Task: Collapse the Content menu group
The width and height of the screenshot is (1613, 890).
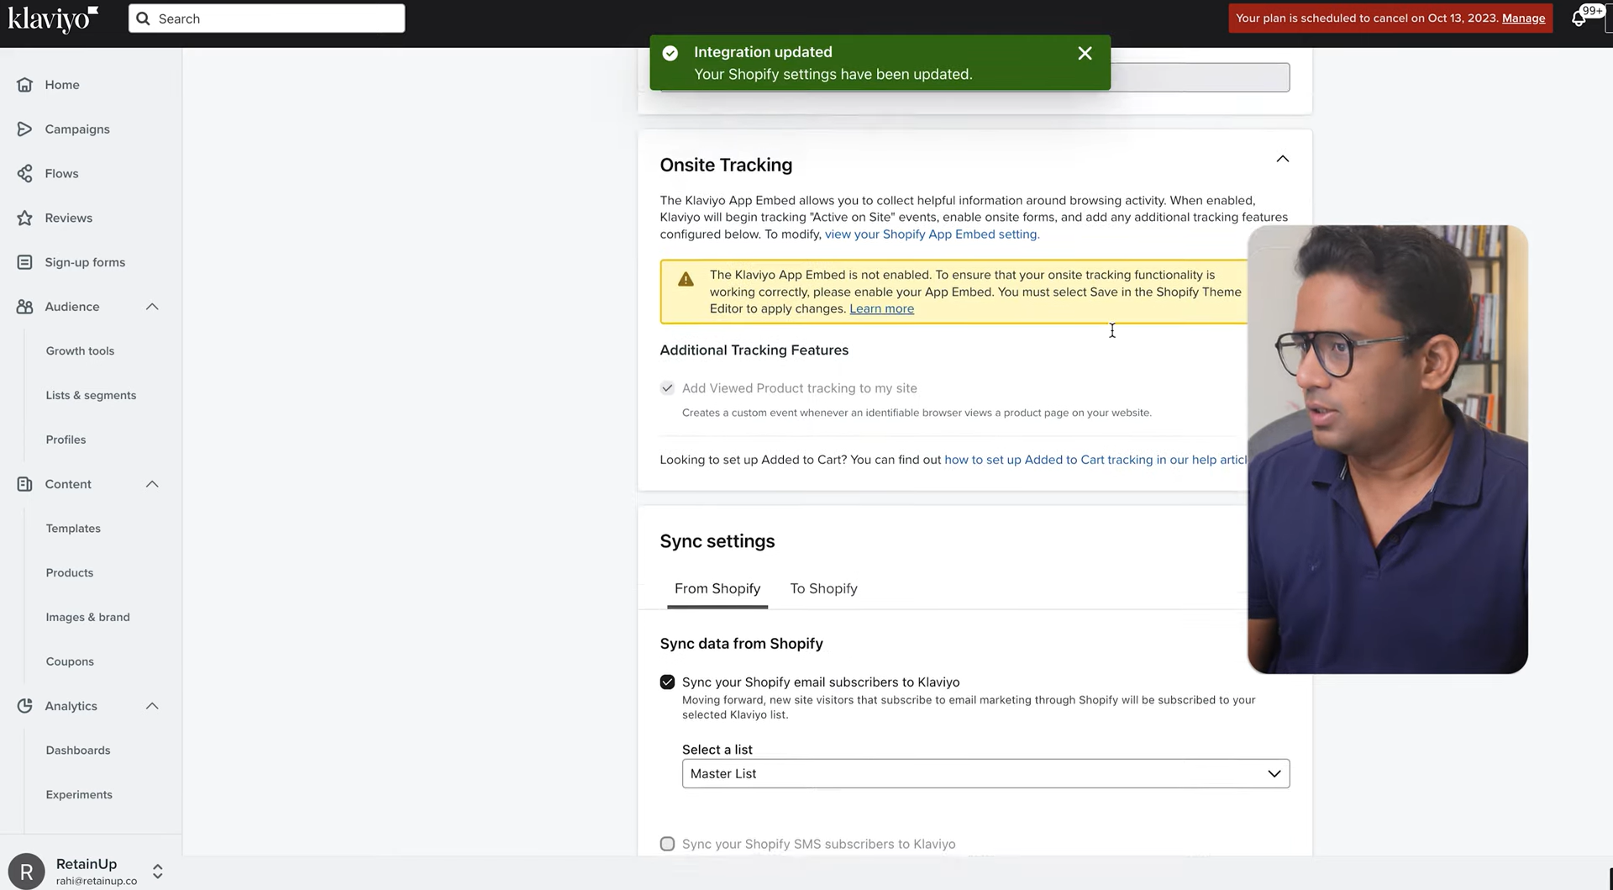Action: pyautogui.click(x=152, y=484)
